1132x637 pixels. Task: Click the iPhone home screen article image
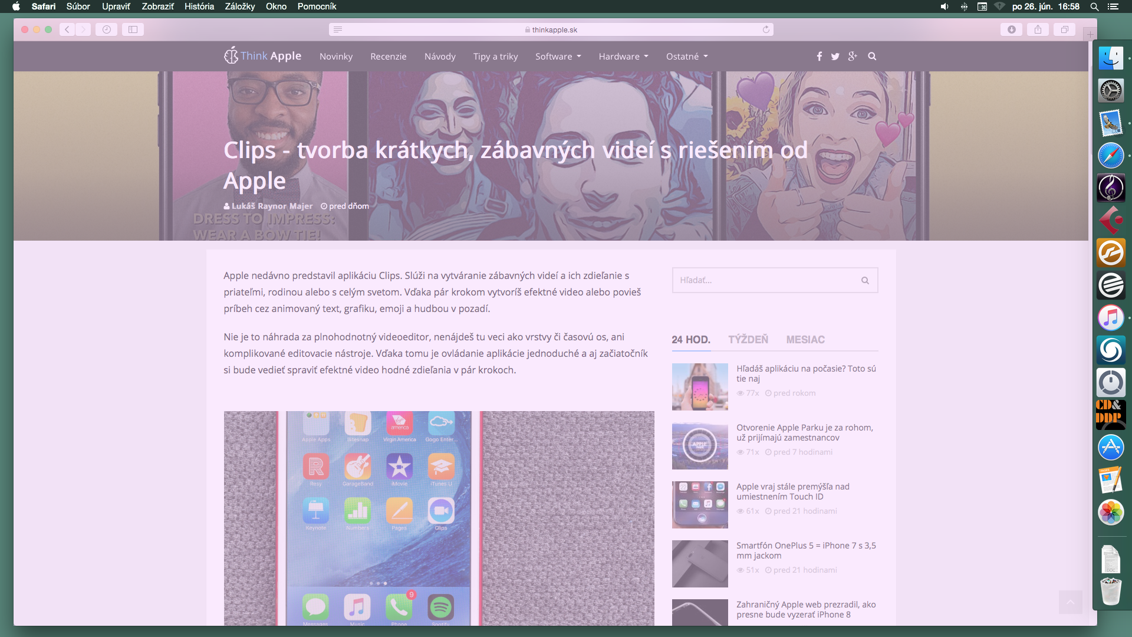tap(439, 518)
